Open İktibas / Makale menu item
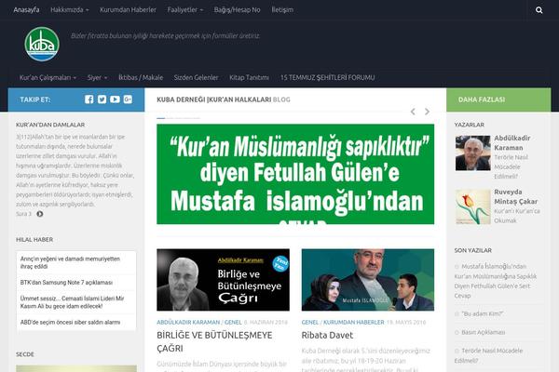Viewport: 559px width, 372px height. pyautogui.click(x=141, y=77)
